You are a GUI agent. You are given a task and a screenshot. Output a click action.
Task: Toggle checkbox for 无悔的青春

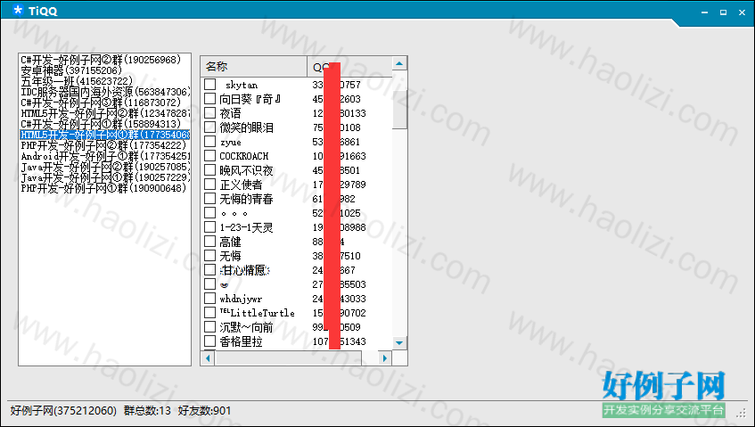[x=209, y=198]
